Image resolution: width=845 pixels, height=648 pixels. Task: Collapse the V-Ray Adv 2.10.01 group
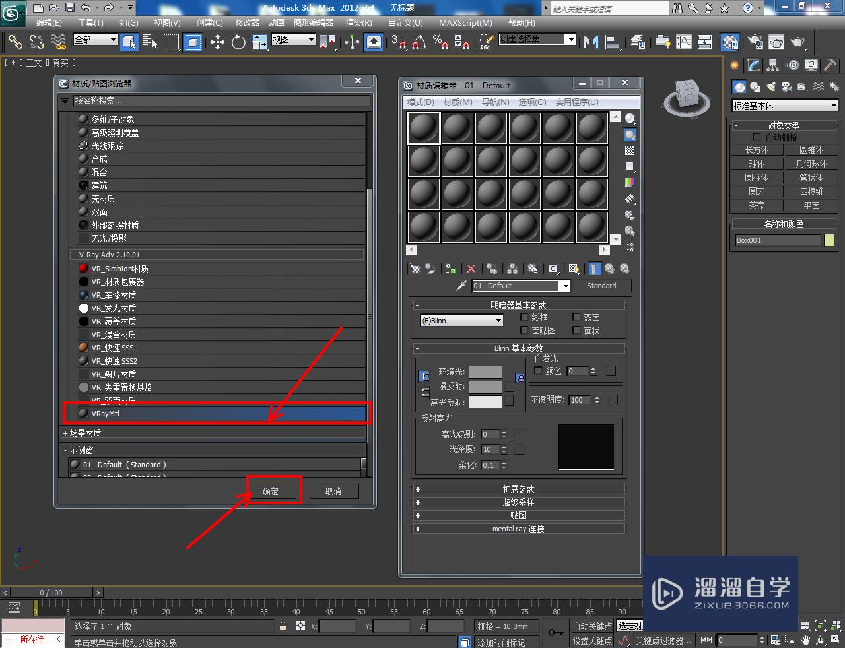(217, 255)
